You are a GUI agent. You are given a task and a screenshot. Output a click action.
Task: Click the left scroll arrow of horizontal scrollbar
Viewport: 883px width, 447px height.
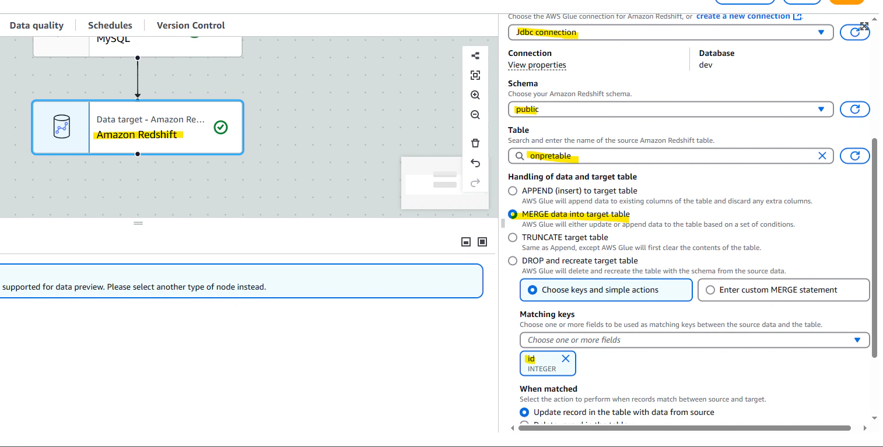point(513,428)
